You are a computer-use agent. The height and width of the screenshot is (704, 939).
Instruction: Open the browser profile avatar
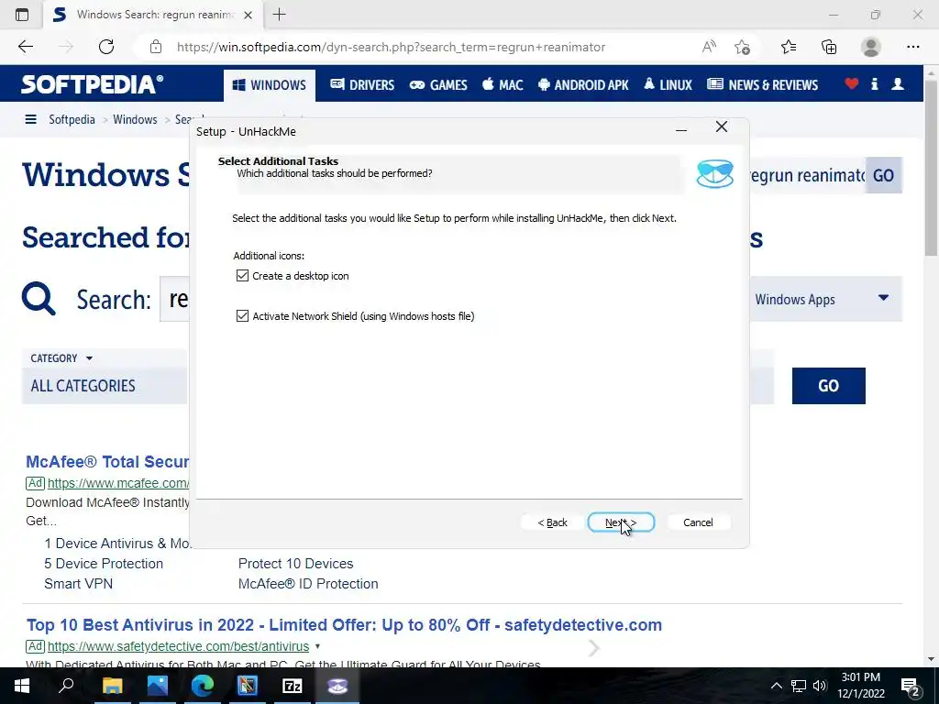tap(871, 47)
